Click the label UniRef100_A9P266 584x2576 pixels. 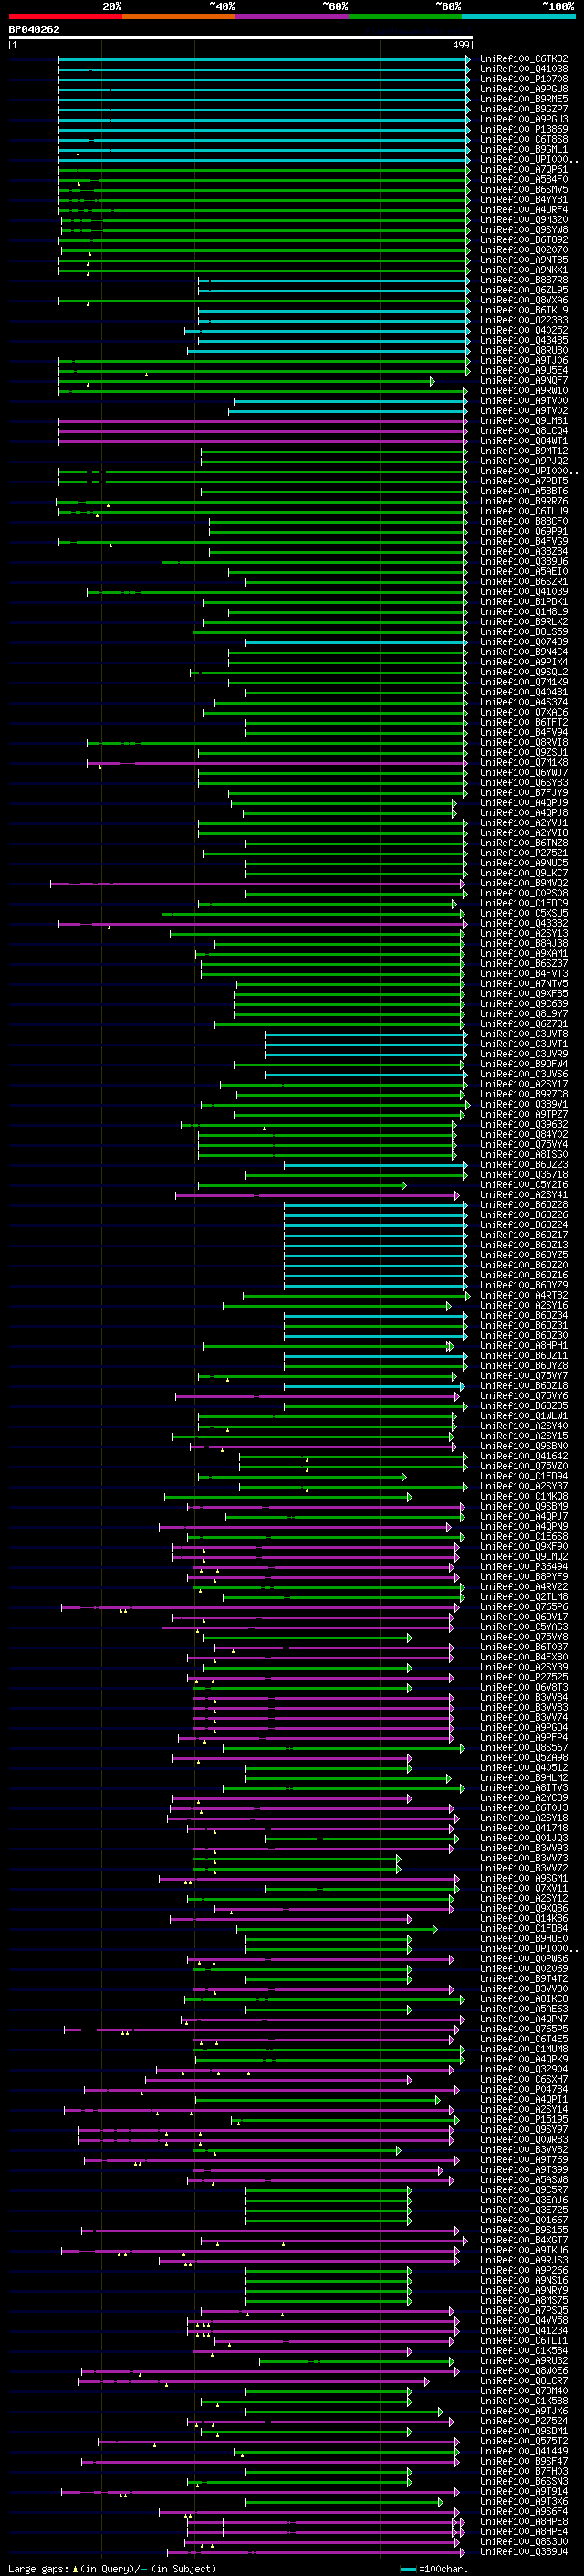tap(524, 2270)
